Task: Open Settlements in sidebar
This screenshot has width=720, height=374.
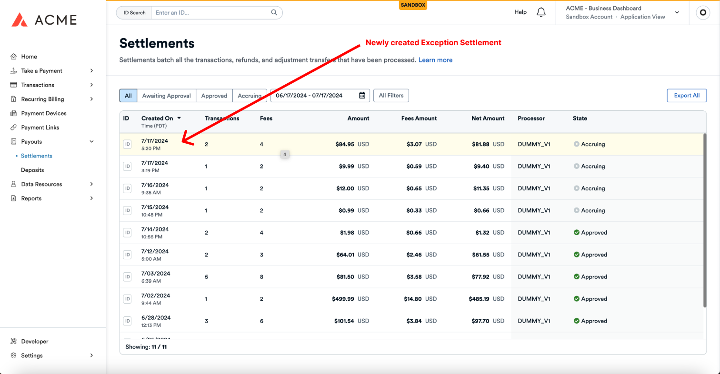Action: [x=37, y=156]
